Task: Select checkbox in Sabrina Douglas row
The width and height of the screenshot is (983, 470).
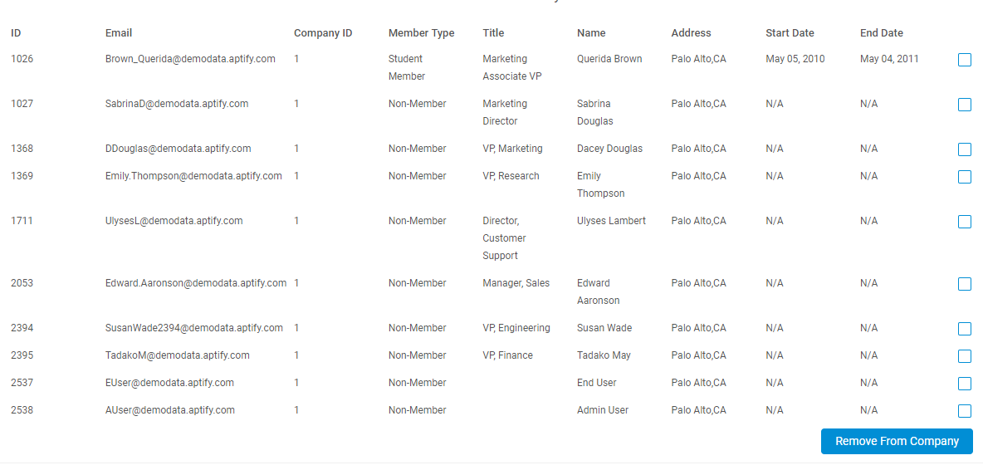Action: point(964,105)
